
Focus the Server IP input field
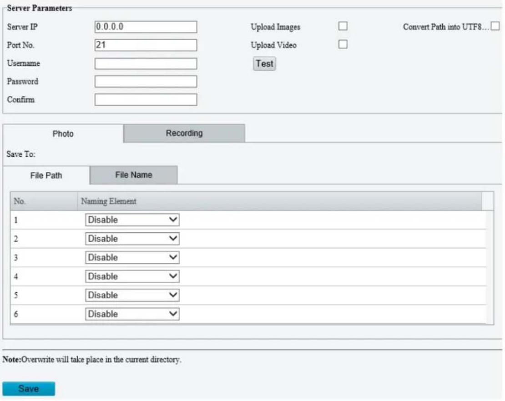coord(146,27)
